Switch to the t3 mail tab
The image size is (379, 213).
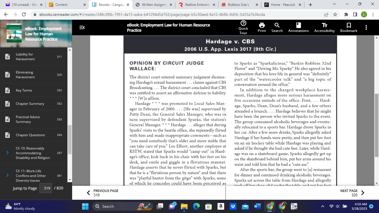click(22, 4)
